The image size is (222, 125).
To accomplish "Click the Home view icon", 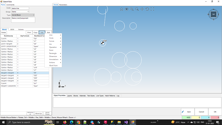I will click(122, 9).
